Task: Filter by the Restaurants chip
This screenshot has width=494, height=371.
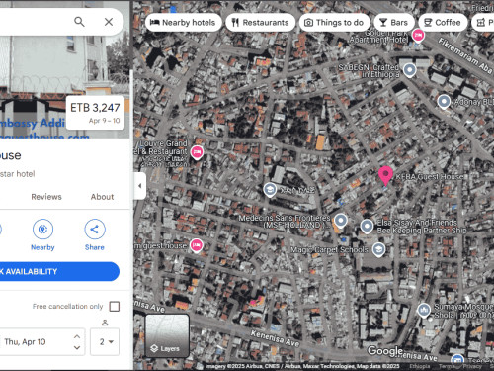Action: click(x=260, y=23)
